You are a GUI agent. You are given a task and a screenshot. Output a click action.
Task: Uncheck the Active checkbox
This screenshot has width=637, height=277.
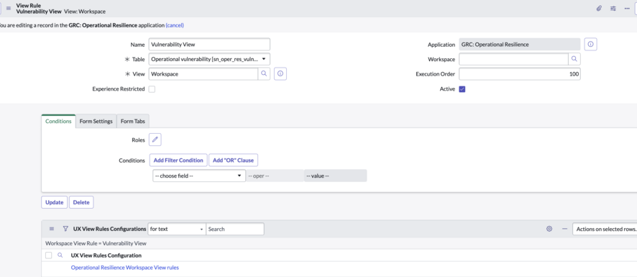[x=462, y=89]
